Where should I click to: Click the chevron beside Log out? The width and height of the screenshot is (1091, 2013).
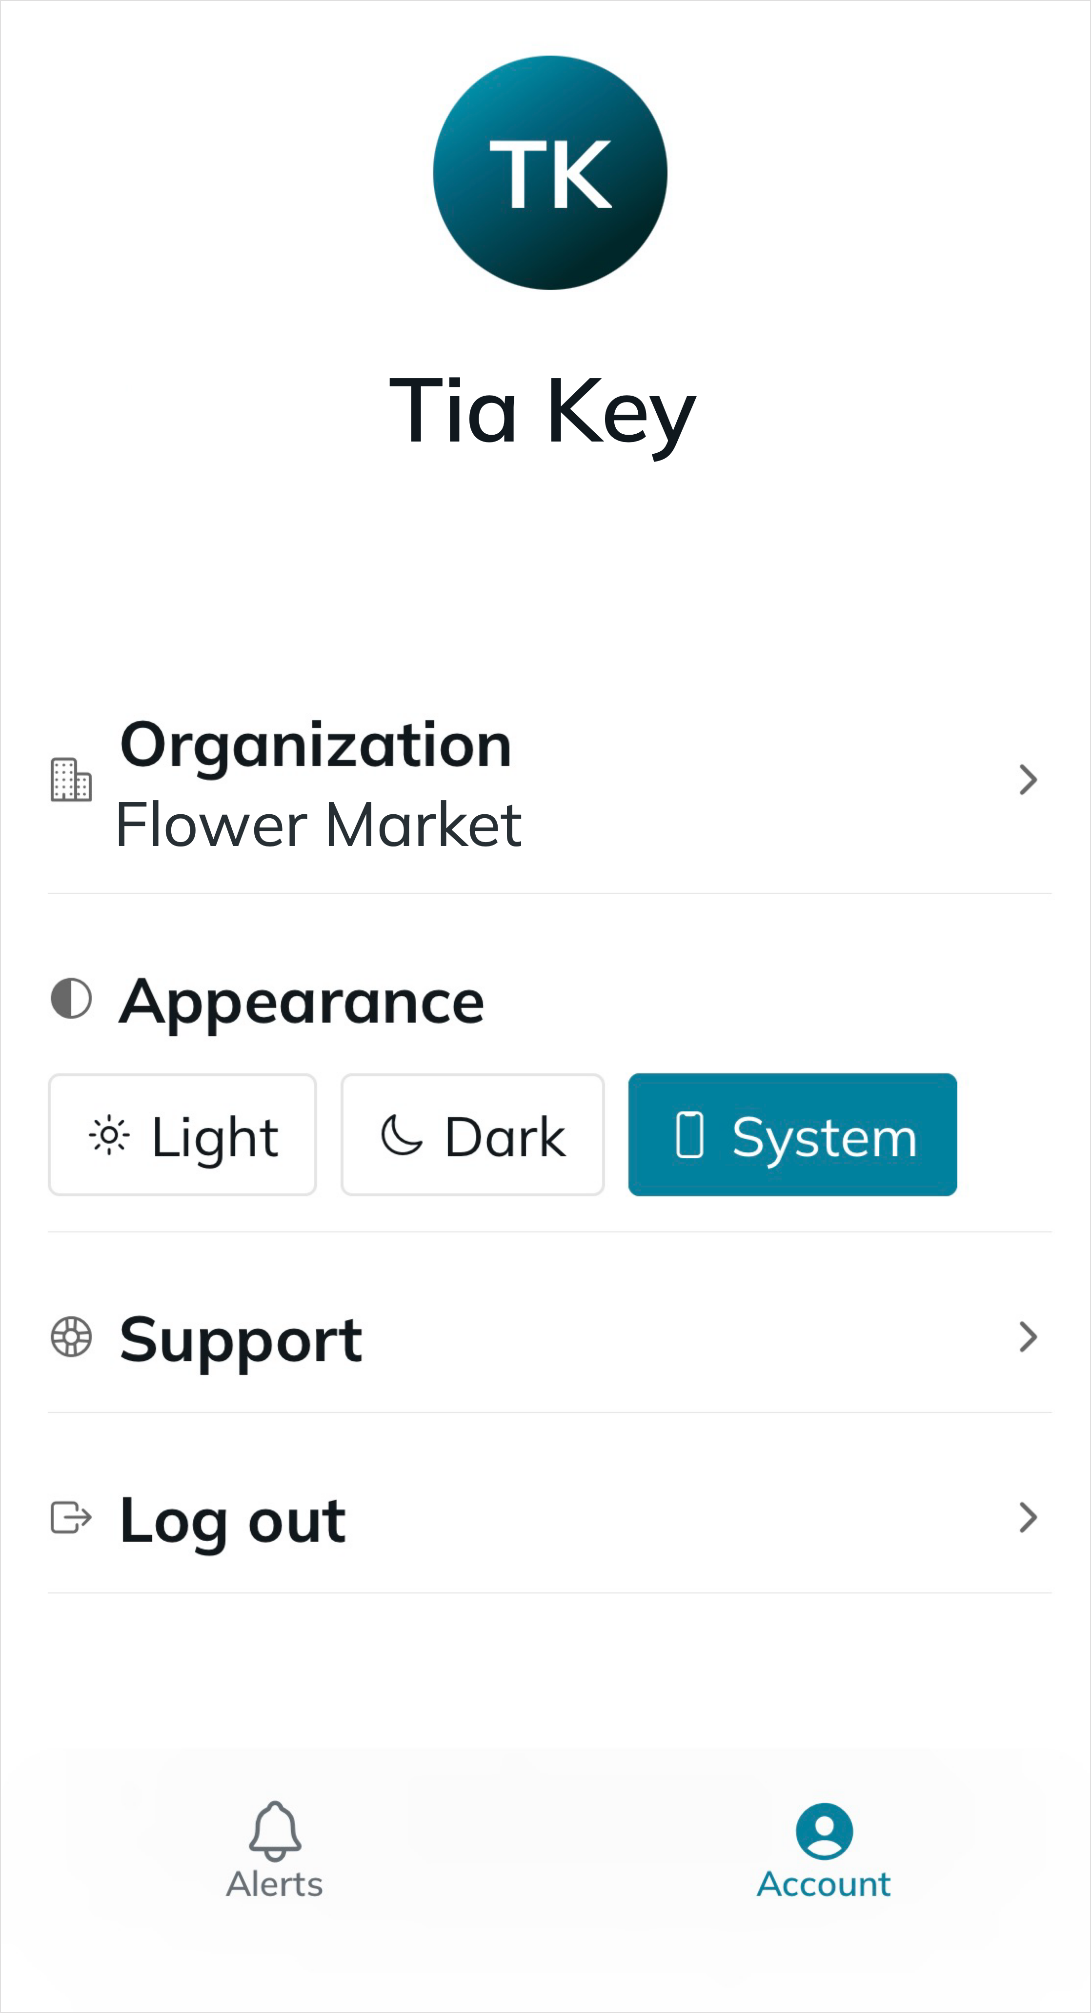pos(1028,1518)
